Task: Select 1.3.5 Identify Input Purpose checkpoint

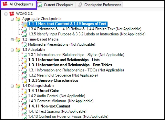Action: [x=87, y=34]
